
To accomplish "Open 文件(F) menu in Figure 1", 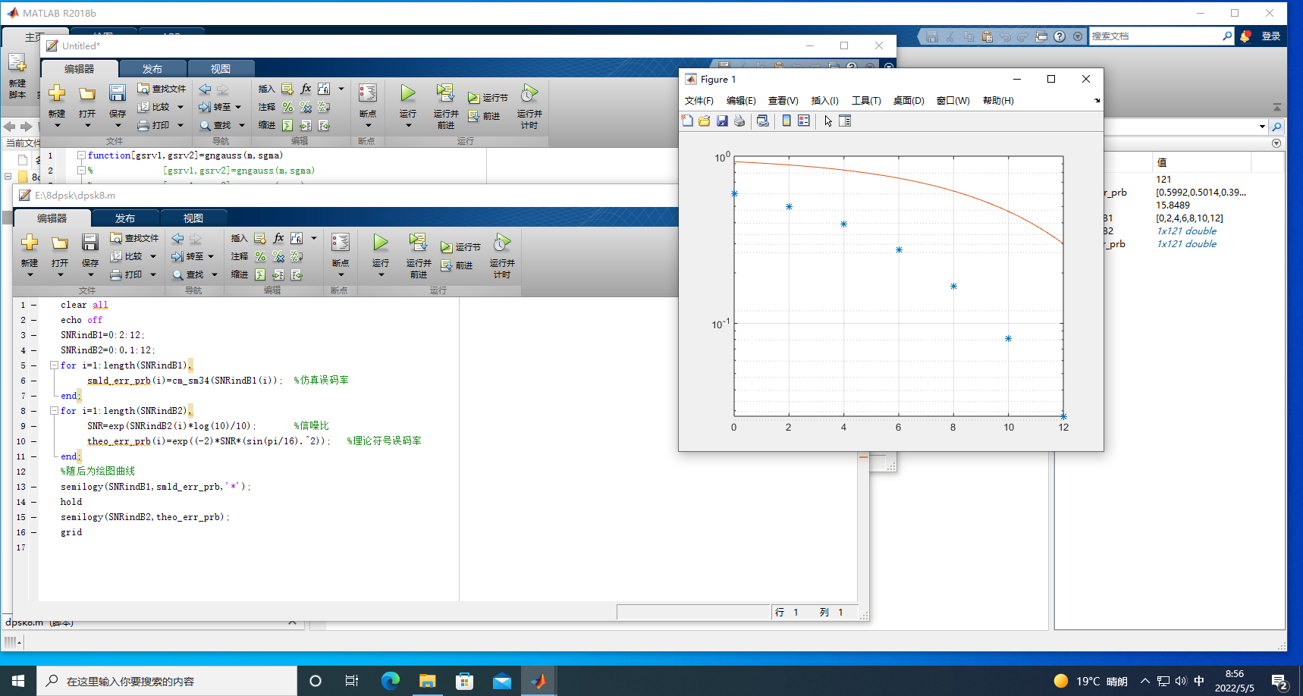I will click(x=699, y=100).
